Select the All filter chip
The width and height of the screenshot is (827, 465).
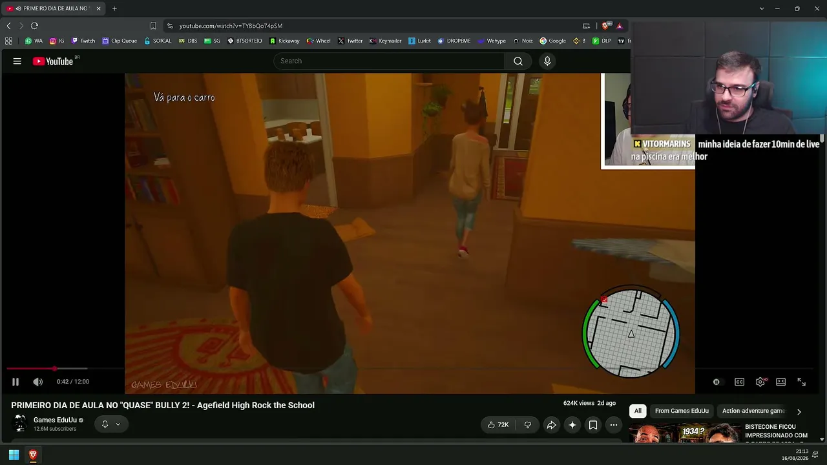pyautogui.click(x=638, y=411)
